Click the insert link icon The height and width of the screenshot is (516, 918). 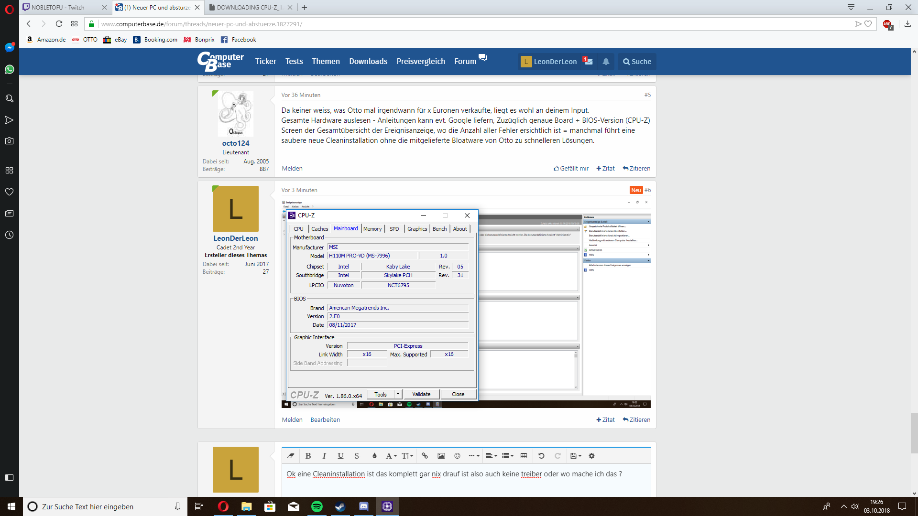[425, 456]
